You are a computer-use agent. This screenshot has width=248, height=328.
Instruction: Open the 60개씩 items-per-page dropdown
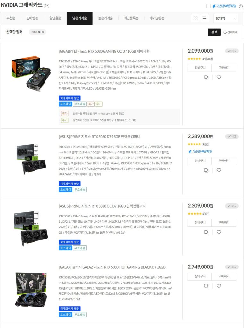(x=226, y=18)
